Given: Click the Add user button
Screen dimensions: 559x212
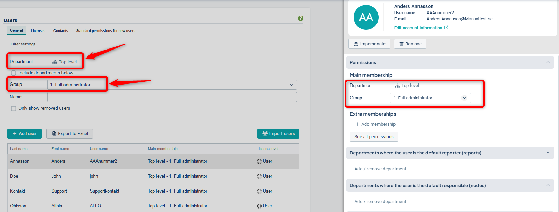Looking at the screenshot, I should pos(24,134).
